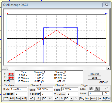The image size is (112, 103).
Task: Move T2 cursor right with red arrow
Action: click(12, 78)
